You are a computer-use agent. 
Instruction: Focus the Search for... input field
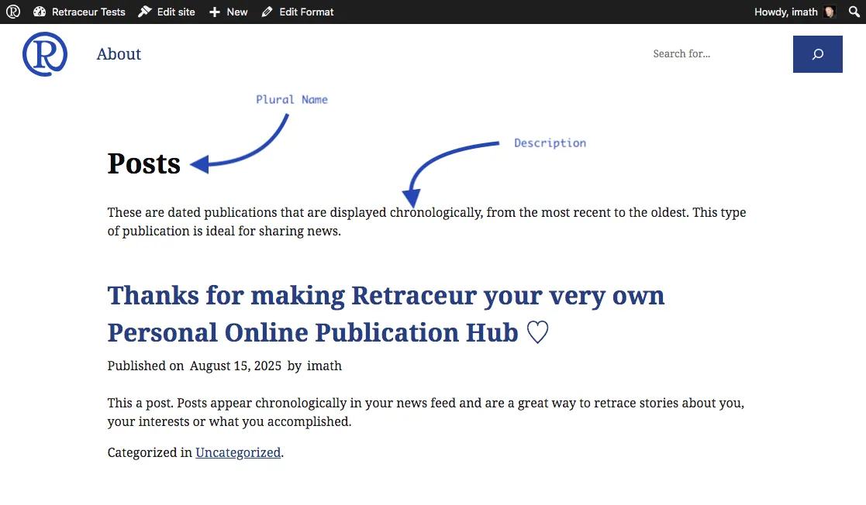point(719,54)
